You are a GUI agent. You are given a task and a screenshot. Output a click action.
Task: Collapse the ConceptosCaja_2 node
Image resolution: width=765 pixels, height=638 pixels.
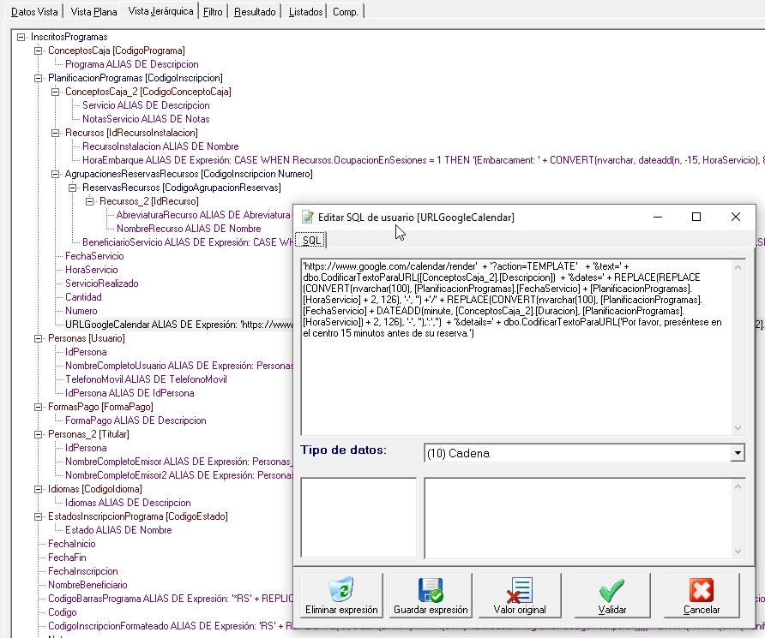(x=55, y=92)
